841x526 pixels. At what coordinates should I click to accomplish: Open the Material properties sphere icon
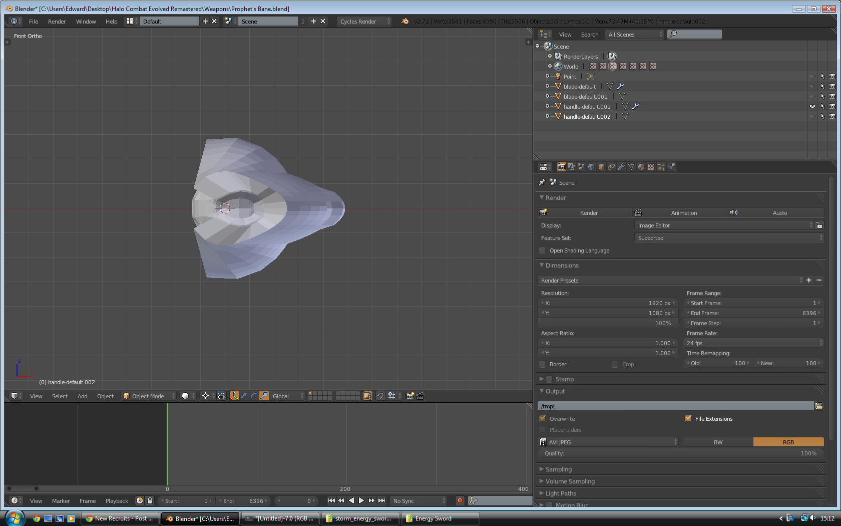pyautogui.click(x=641, y=167)
